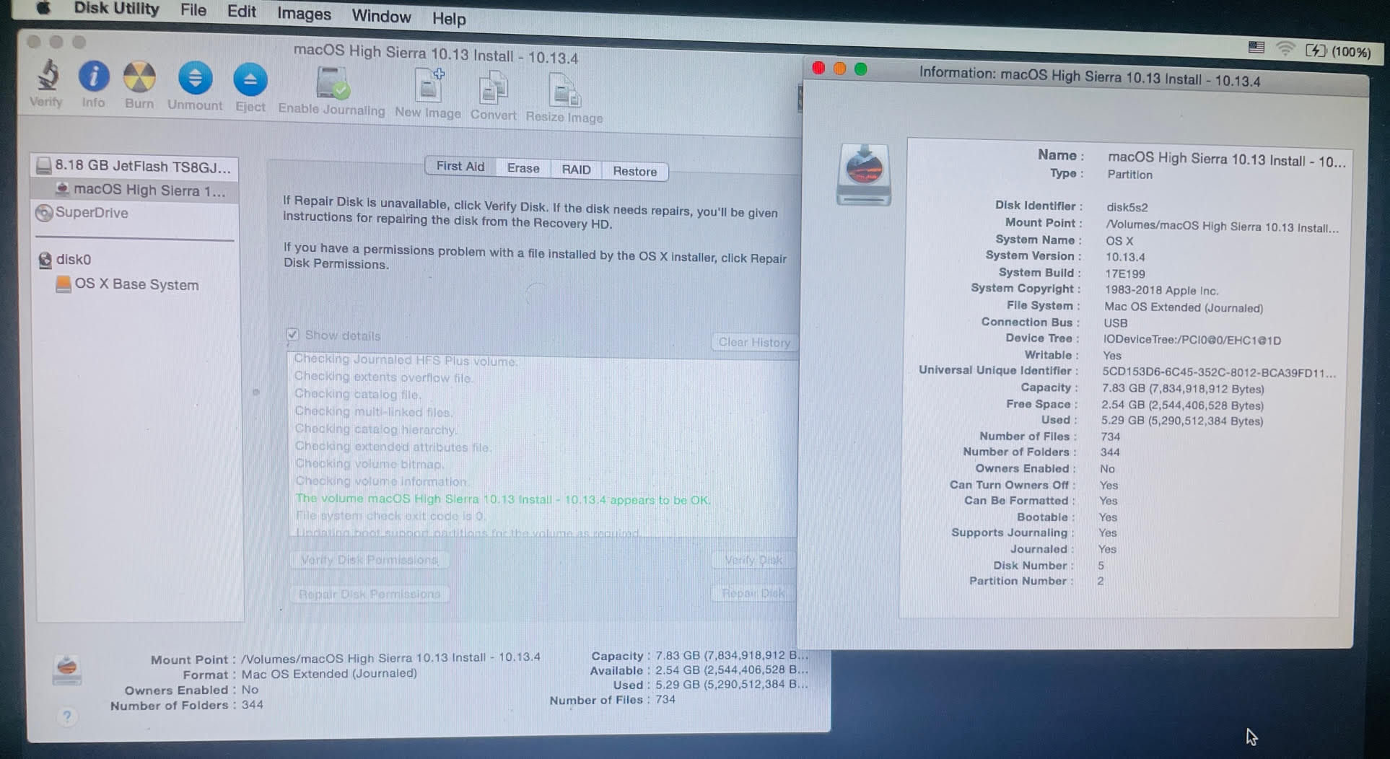1390x759 pixels.
Task: Click the System Build value 17E199
Action: click(x=1125, y=273)
